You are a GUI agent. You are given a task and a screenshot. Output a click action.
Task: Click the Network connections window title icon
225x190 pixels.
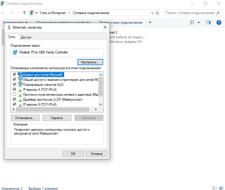click(x=2, y=3)
